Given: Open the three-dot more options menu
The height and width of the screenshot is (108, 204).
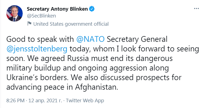Looking at the screenshot, I should click(x=196, y=8).
